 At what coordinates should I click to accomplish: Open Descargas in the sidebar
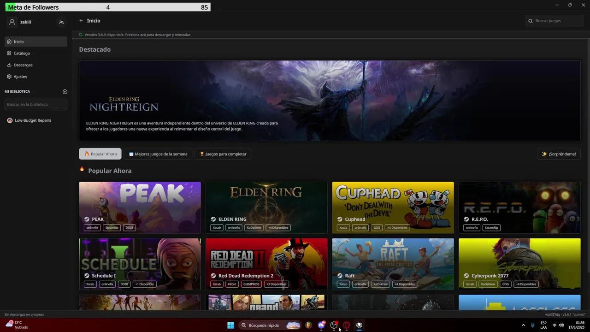36,65
